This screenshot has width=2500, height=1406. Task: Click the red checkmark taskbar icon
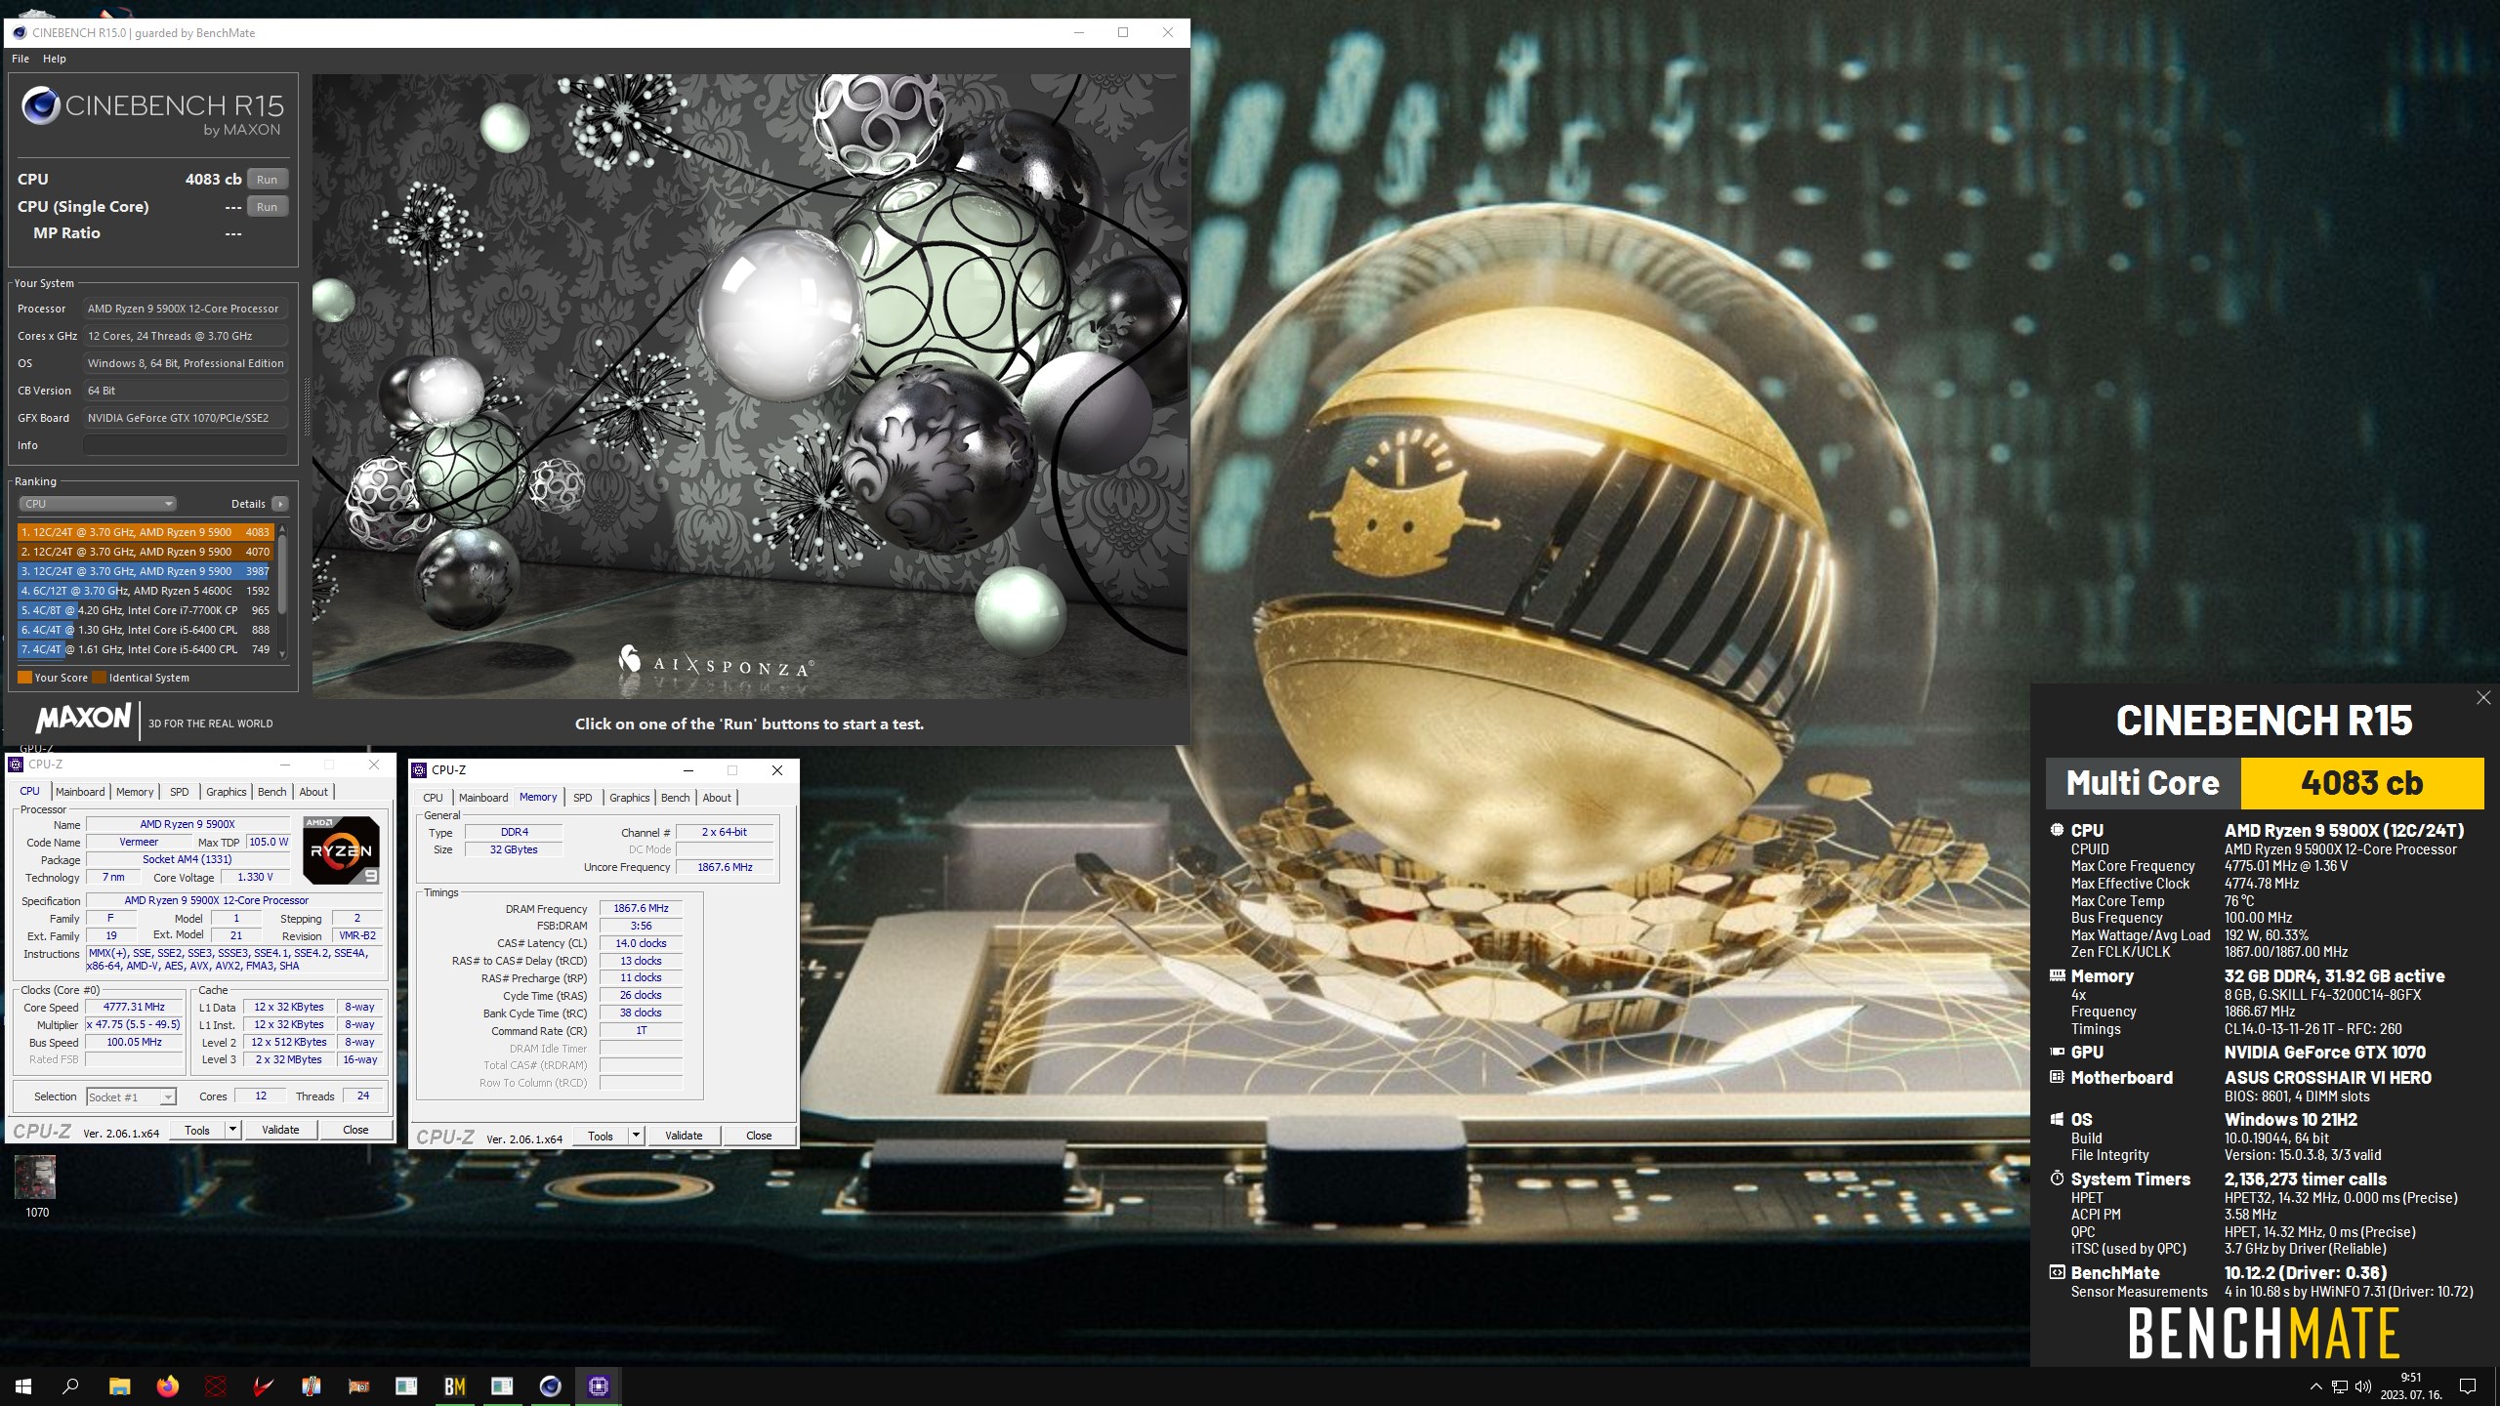(x=263, y=1385)
